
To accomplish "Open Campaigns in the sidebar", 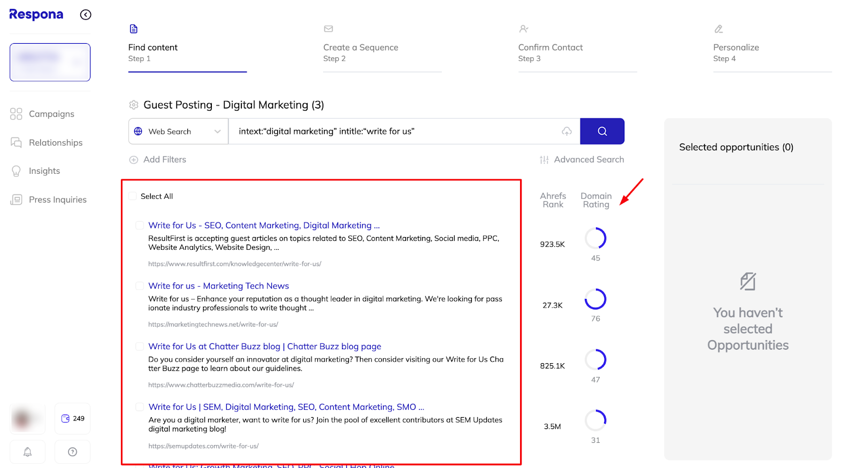I will click(51, 114).
